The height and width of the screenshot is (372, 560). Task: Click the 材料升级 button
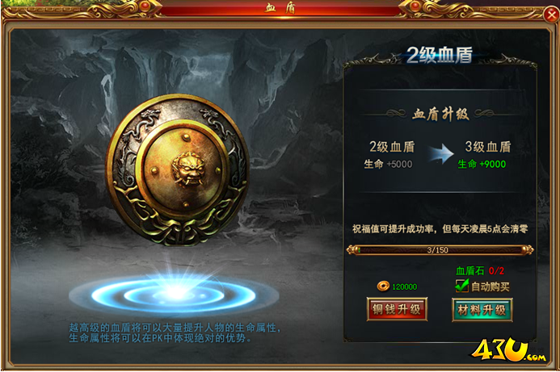coord(482,310)
